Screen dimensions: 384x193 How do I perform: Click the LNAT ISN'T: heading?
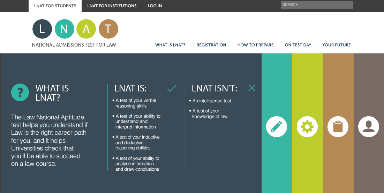(214, 88)
